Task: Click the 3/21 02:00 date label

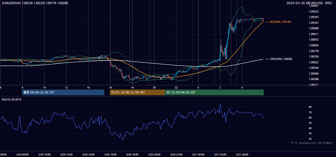Action: click(220, 154)
